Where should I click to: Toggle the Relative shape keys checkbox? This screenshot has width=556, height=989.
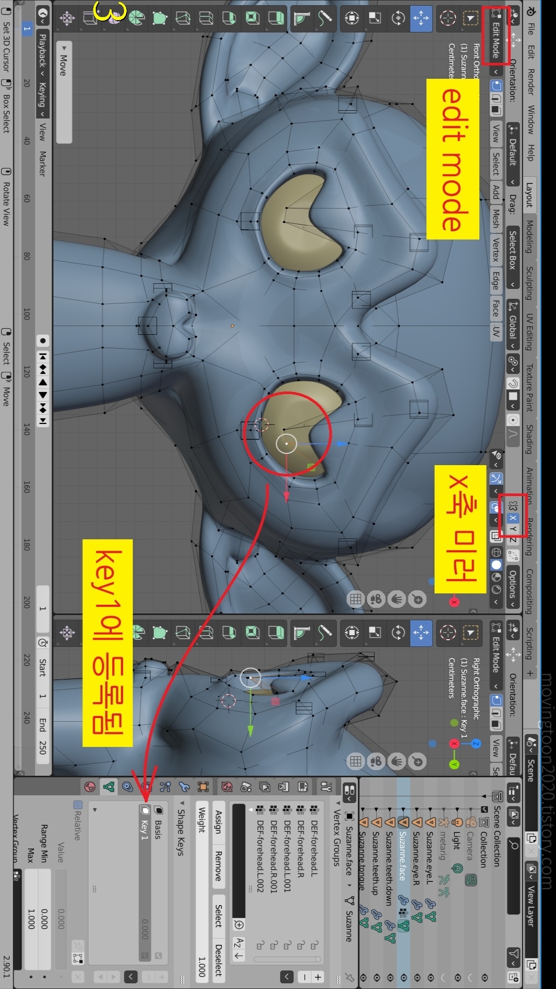(x=78, y=805)
